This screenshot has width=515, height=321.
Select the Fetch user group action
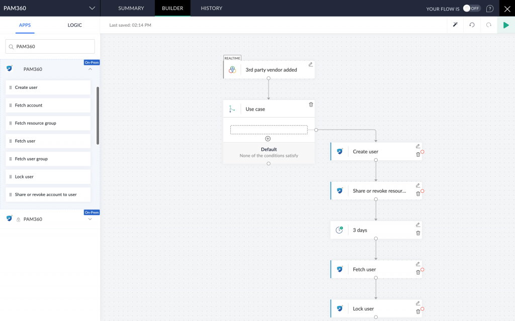[x=48, y=159]
